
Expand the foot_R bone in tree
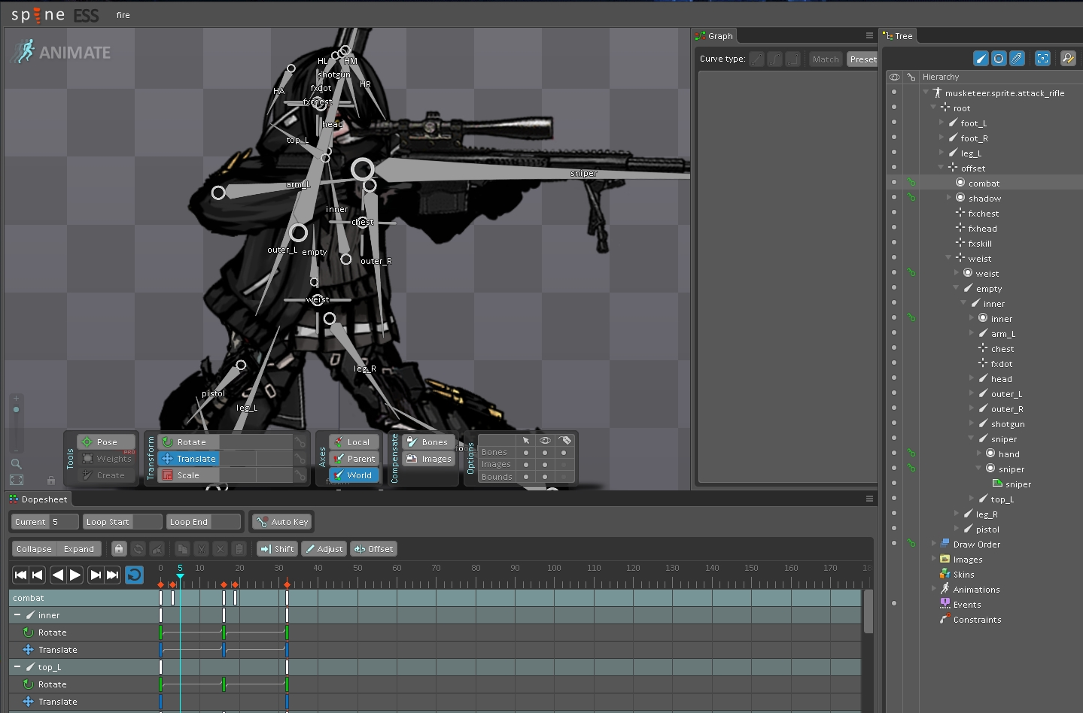pyautogui.click(x=941, y=138)
